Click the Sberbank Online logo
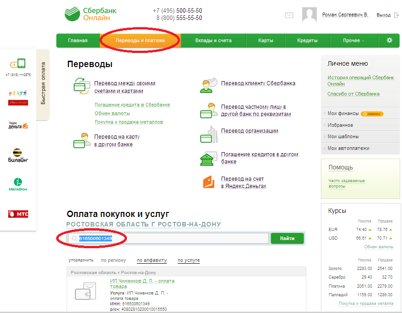The height and width of the screenshot is (313, 402). tap(91, 14)
